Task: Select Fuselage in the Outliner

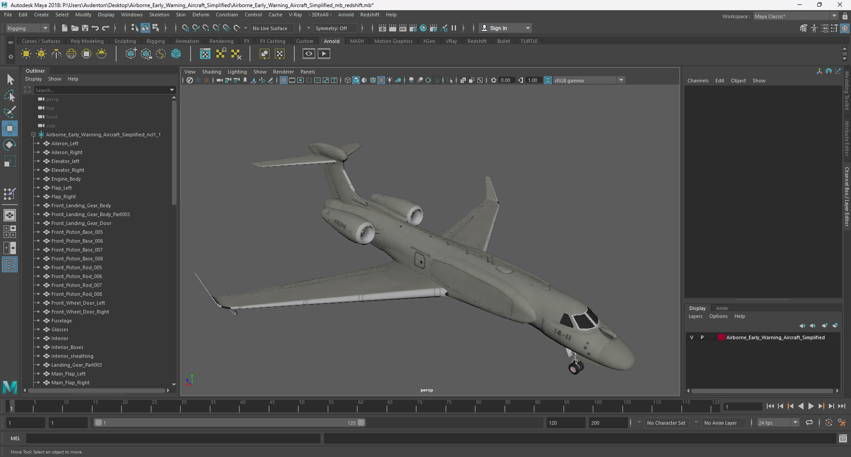Action: click(61, 321)
